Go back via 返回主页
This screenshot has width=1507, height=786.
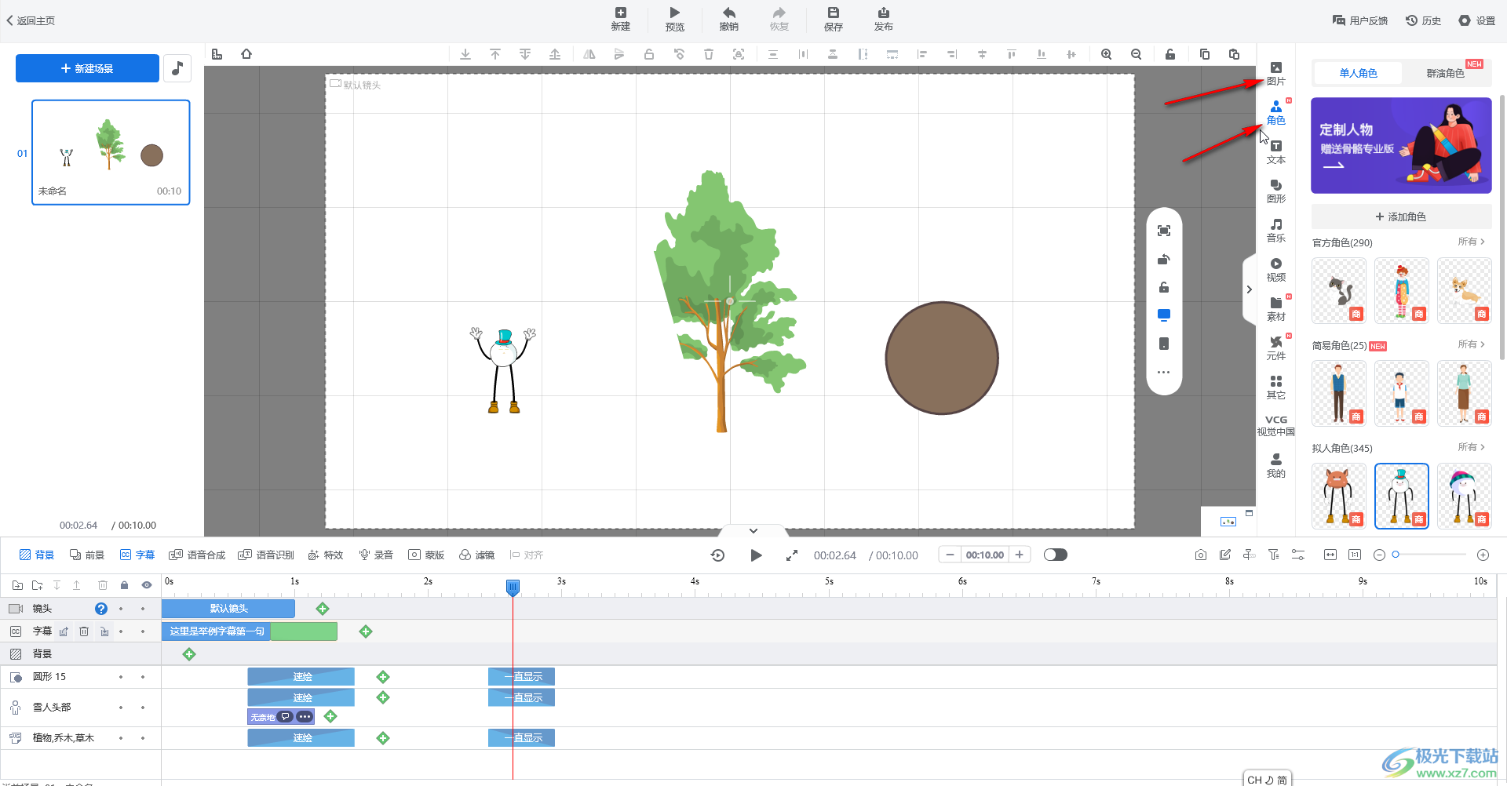[31, 20]
